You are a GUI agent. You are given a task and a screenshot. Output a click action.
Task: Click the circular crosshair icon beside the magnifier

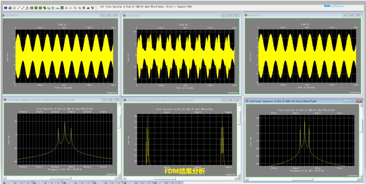pyautogui.click(x=84, y=7)
